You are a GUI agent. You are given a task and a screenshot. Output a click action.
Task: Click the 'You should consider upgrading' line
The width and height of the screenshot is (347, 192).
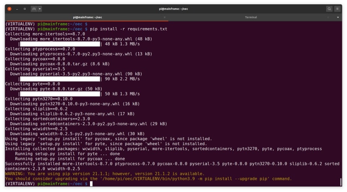pos(149,179)
